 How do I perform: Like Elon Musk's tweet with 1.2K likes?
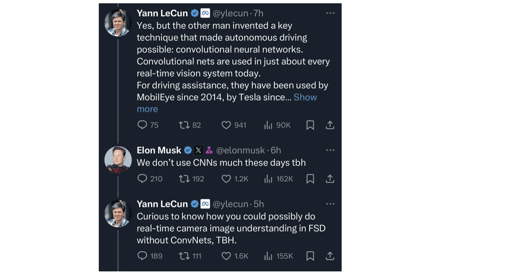coord(226,178)
